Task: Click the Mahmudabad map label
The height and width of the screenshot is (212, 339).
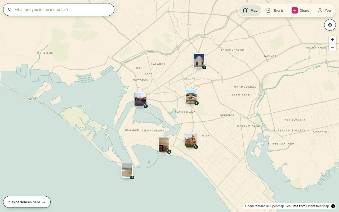Action: click(x=245, y=87)
